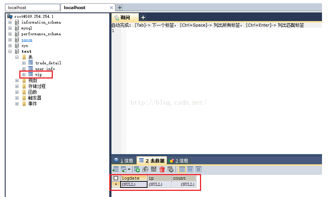Screen dimensions: 330x197
Task: Expand the 事件 events folder
Action: point(17,104)
